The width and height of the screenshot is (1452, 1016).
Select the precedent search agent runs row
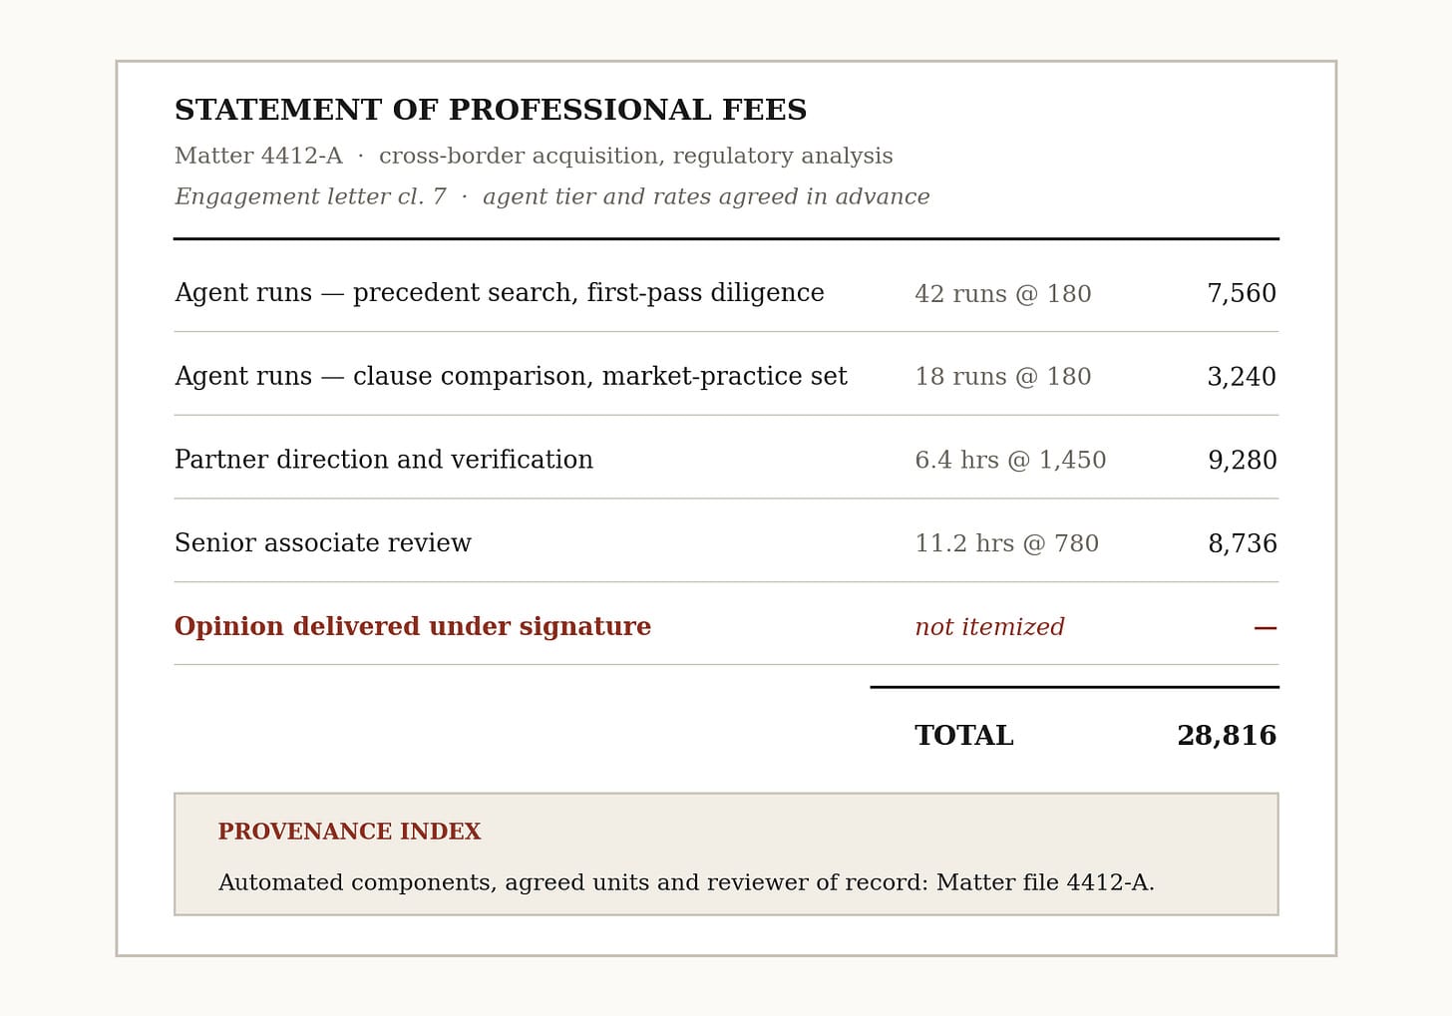[x=726, y=293]
